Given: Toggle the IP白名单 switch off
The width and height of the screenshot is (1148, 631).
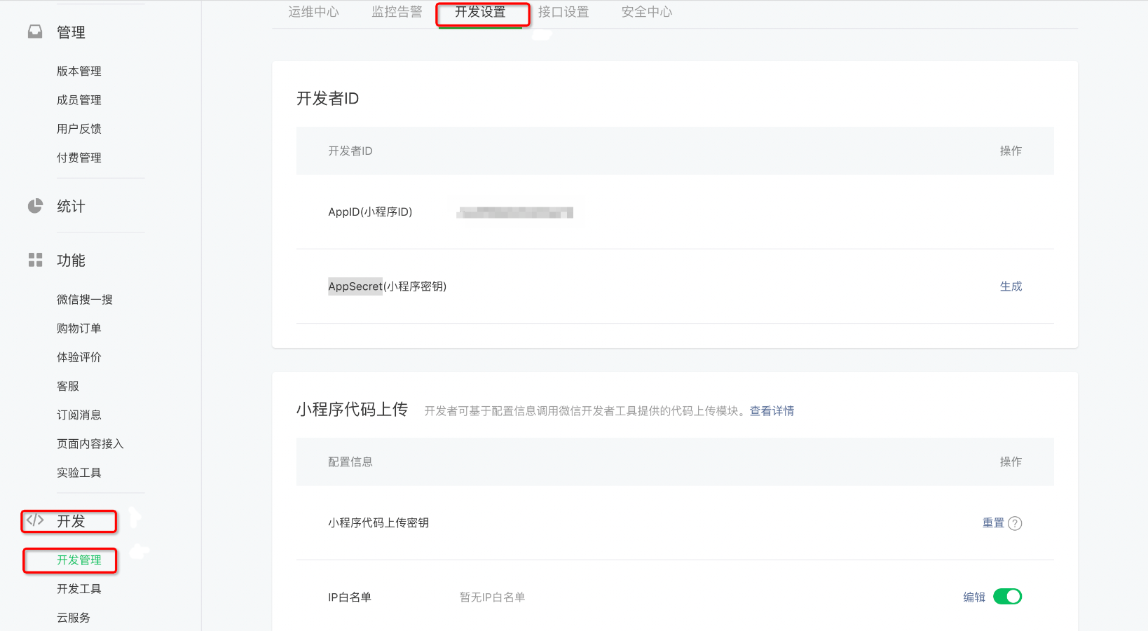Looking at the screenshot, I should [1007, 597].
